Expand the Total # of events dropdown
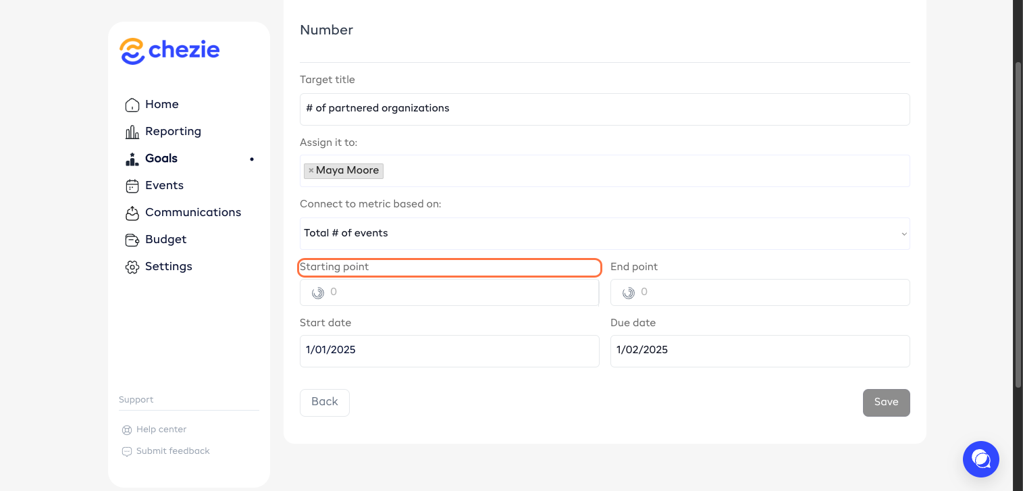 click(604, 234)
